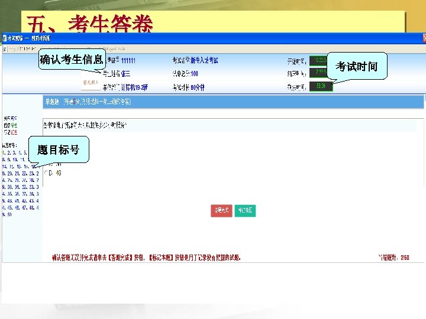
Task: Go to question number 21
Action: [x=17, y=174]
